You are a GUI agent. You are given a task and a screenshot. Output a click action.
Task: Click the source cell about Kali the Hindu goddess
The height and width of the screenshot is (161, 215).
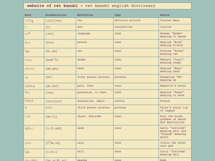point(175,119)
